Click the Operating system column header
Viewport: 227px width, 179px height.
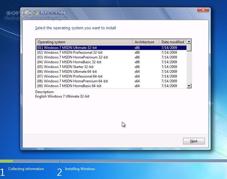coord(84,42)
